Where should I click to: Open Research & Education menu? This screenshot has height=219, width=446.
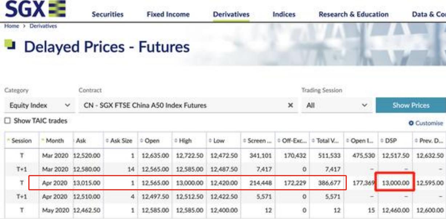[353, 15]
